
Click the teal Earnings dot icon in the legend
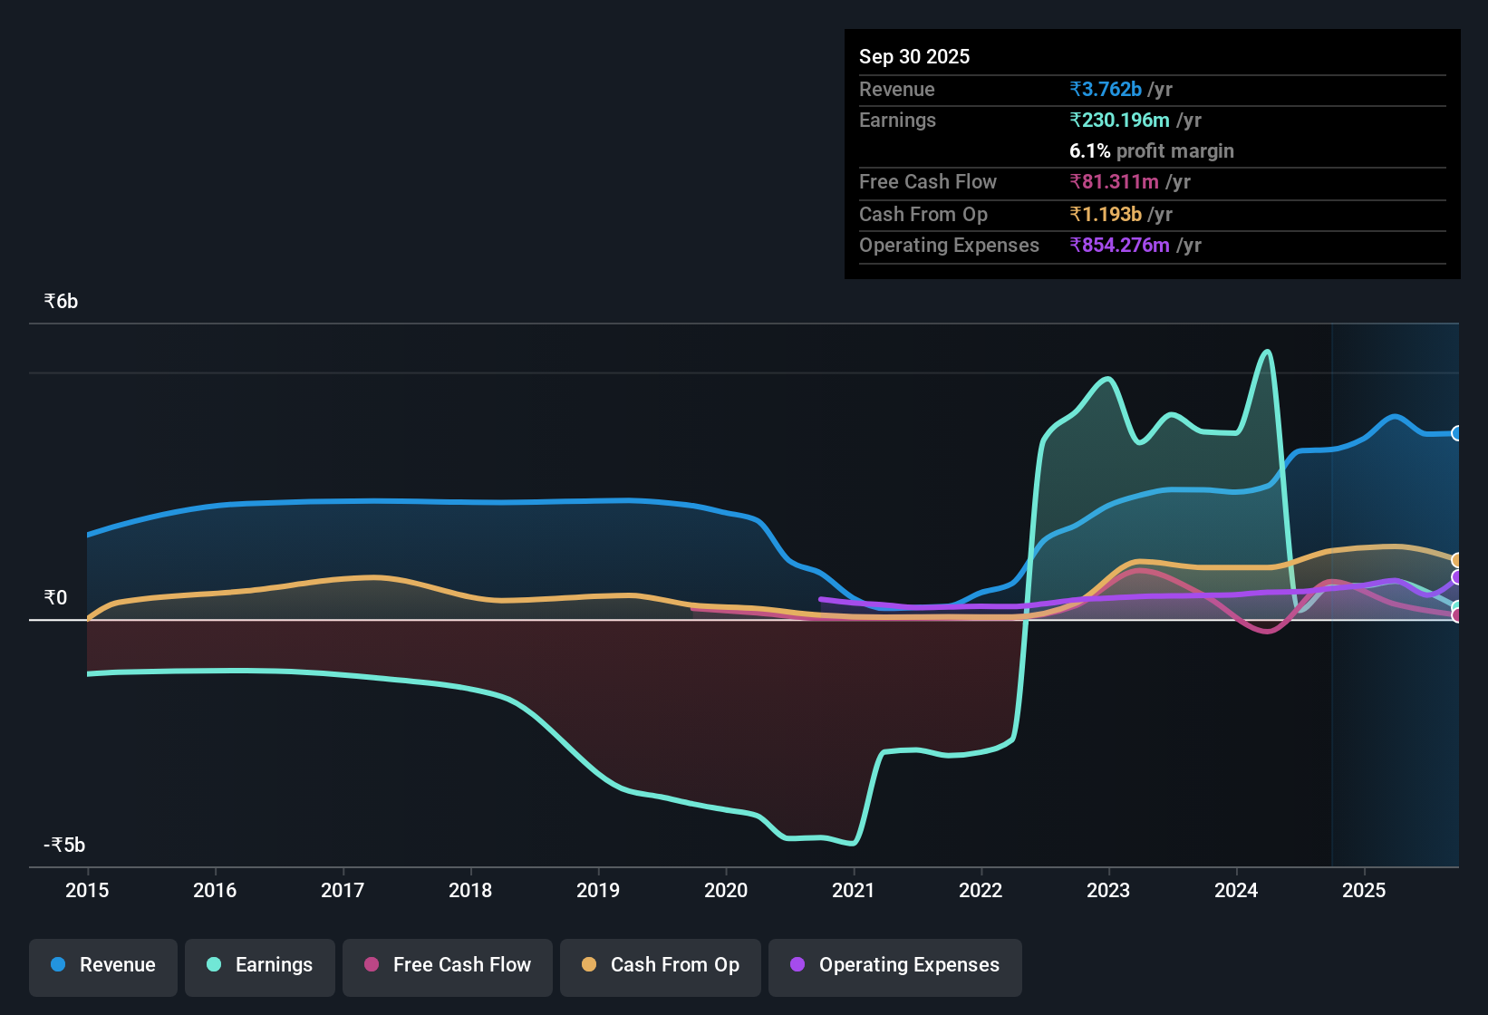(x=213, y=965)
